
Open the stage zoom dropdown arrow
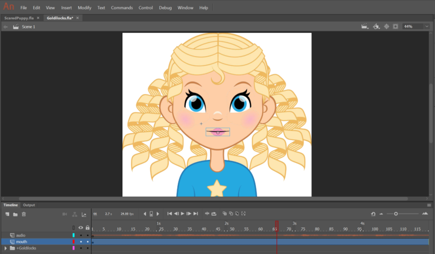click(x=427, y=27)
